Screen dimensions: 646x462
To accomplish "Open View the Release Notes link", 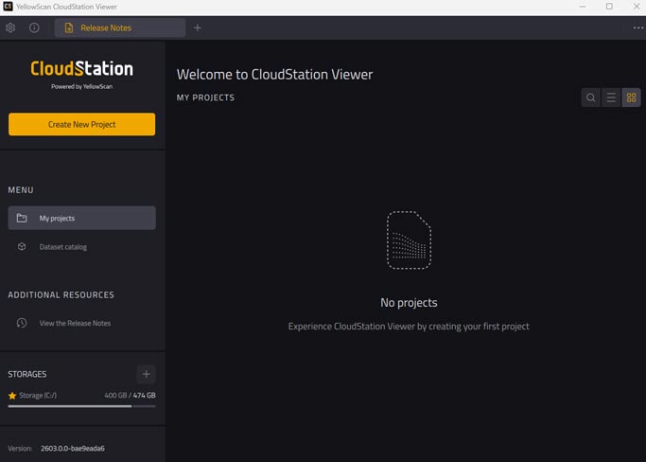I will pos(75,323).
